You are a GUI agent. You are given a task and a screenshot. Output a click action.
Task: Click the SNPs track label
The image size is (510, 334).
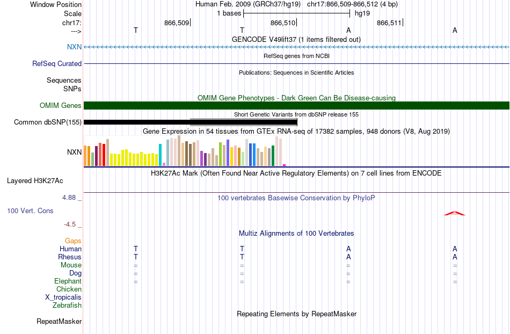[72, 89]
